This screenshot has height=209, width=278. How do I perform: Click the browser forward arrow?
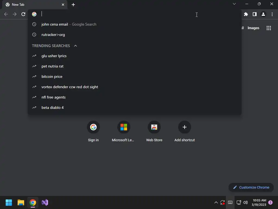15,14
